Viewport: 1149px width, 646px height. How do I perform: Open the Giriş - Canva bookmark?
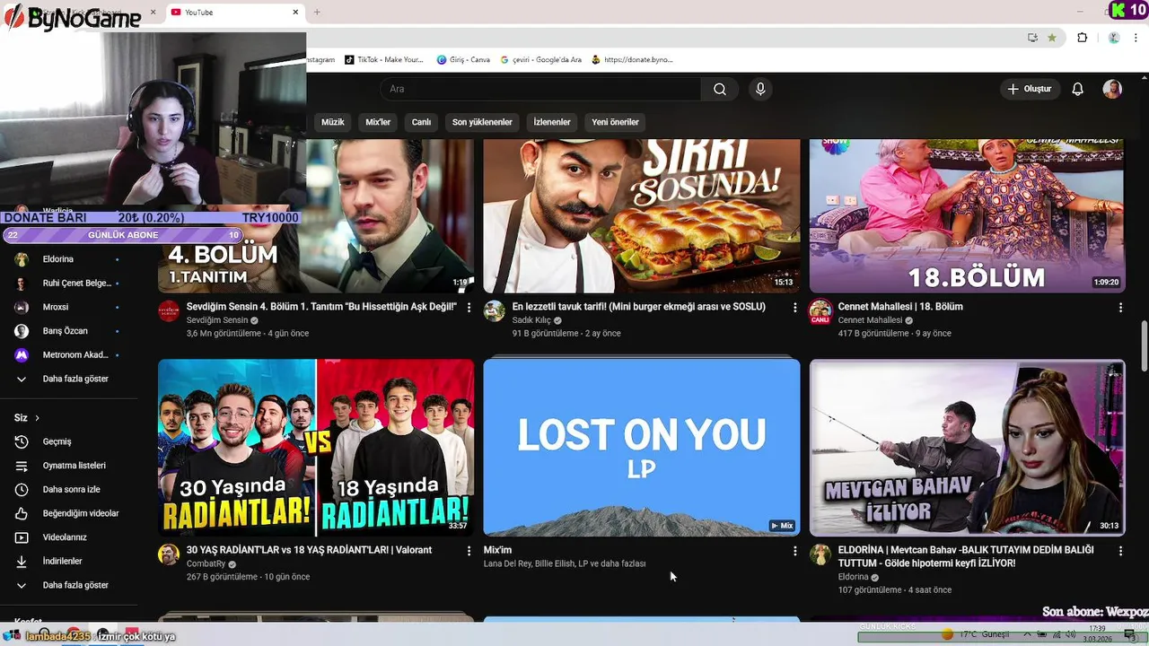(463, 60)
